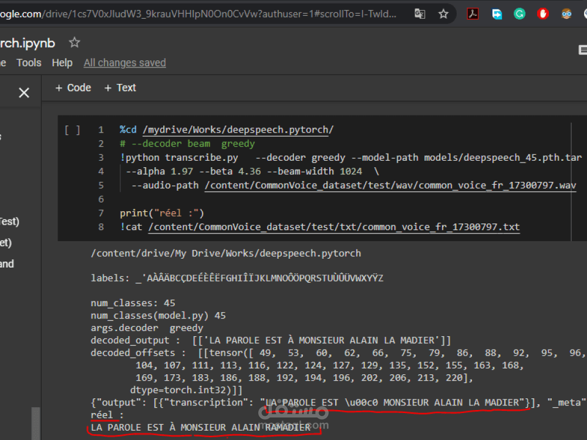Bookmark this page with the star icon
Screen dimensions: 587x440
pos(443,14)
